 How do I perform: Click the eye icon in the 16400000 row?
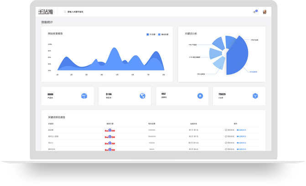(238, 136)
